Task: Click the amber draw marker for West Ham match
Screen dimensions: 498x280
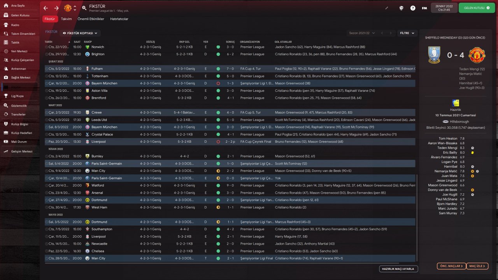Action: tap(218, 207)
